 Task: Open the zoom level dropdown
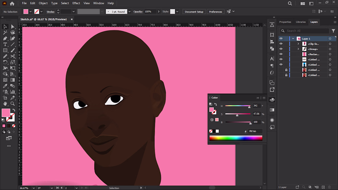(x=33, y=188)
